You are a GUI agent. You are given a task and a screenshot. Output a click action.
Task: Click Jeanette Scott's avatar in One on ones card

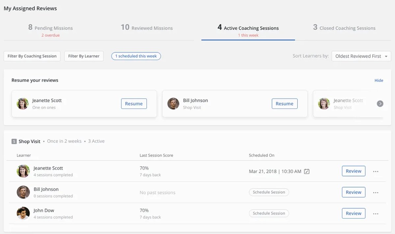coord(23,104)
